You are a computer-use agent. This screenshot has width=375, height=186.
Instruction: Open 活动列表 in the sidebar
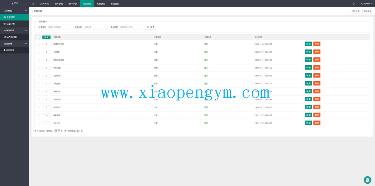(x=15, y=50)
